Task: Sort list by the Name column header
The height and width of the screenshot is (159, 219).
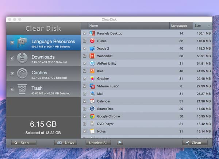Action: click(128, 26)
